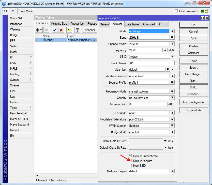
Task: Check the Hide SSID checkbox
Action: 130,165
